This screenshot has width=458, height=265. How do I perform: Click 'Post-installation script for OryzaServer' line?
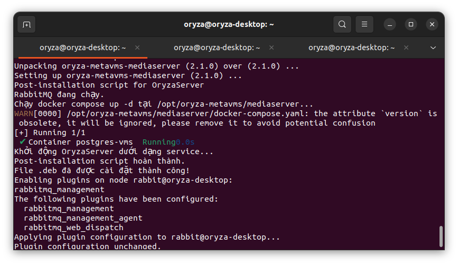(x=109, y=85)
